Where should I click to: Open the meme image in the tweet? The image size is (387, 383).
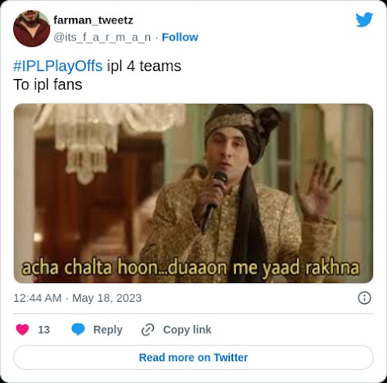coord(193,193)
